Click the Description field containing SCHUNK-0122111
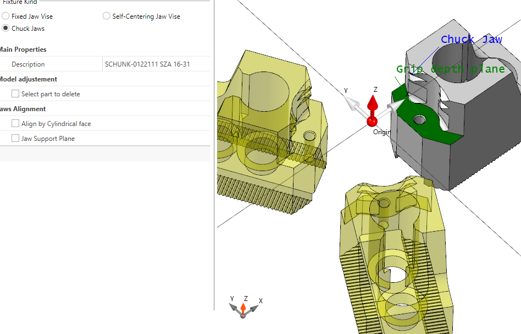This screenshot has width=521, height=334. point(156,64)
